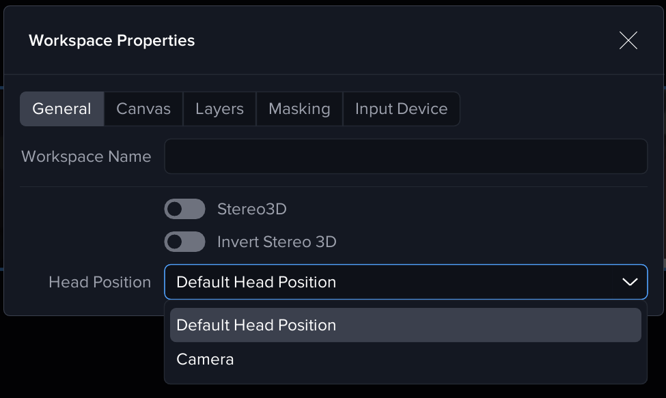Go to the Masking tab
Image resolution: width=666 pixels, height=398 pixels.
tap(299, 109)
